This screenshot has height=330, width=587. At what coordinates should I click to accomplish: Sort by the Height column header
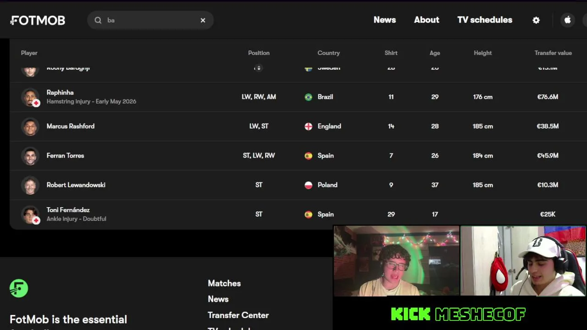point(482,53)
